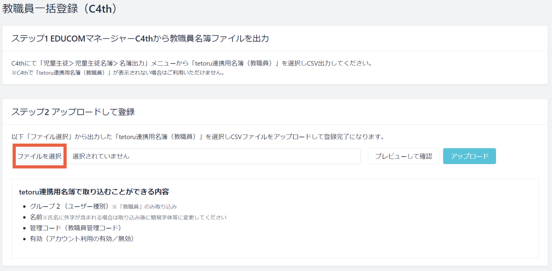
Task: Click the 以下「ファイル選択」から出力した instruction text
Action: [x=198, y=137]
